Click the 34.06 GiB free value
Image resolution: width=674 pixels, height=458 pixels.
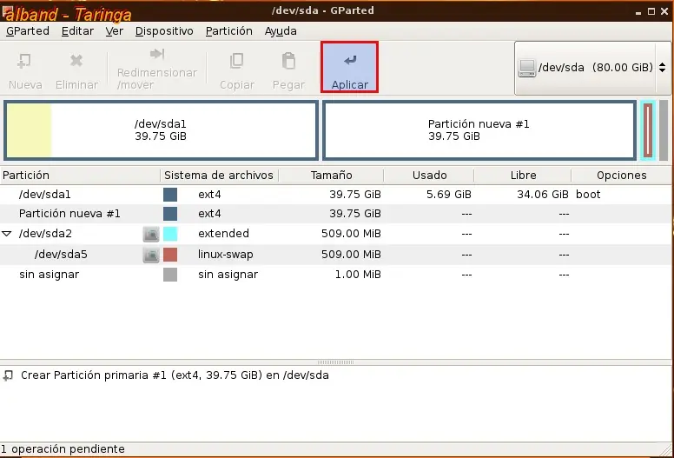(x=543, y=195)
